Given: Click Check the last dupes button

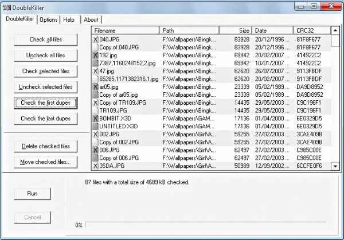Looking at the screenshot, I should click(x=46, y=119).
